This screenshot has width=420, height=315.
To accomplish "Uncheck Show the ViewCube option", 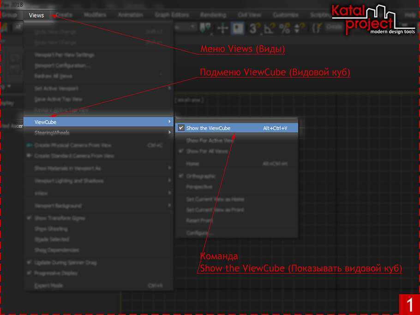I will coord(181,128).
